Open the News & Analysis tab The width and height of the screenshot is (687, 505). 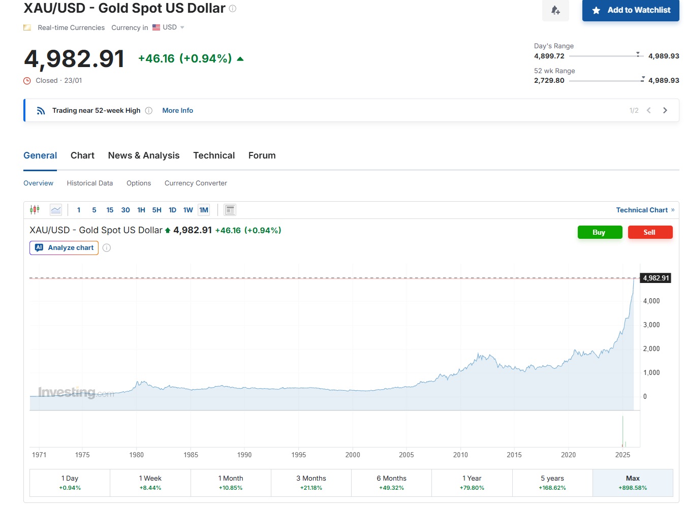tap(144, 155)
